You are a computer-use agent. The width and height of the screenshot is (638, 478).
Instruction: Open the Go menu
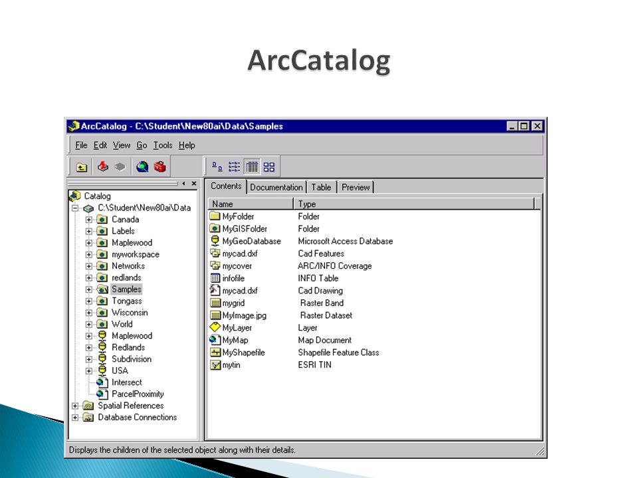(x=142, y=145)
